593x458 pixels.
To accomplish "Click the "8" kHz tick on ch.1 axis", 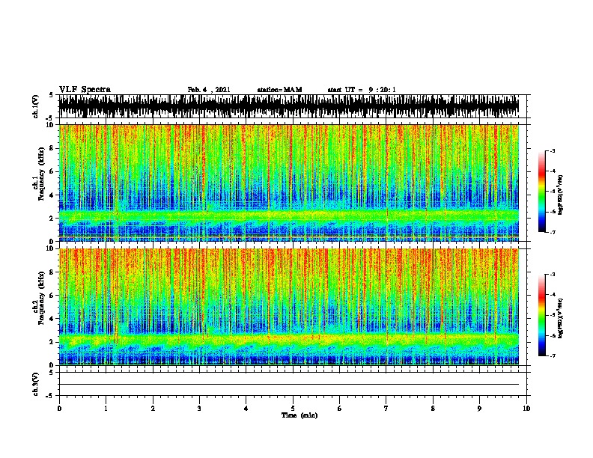I will 52,148.
